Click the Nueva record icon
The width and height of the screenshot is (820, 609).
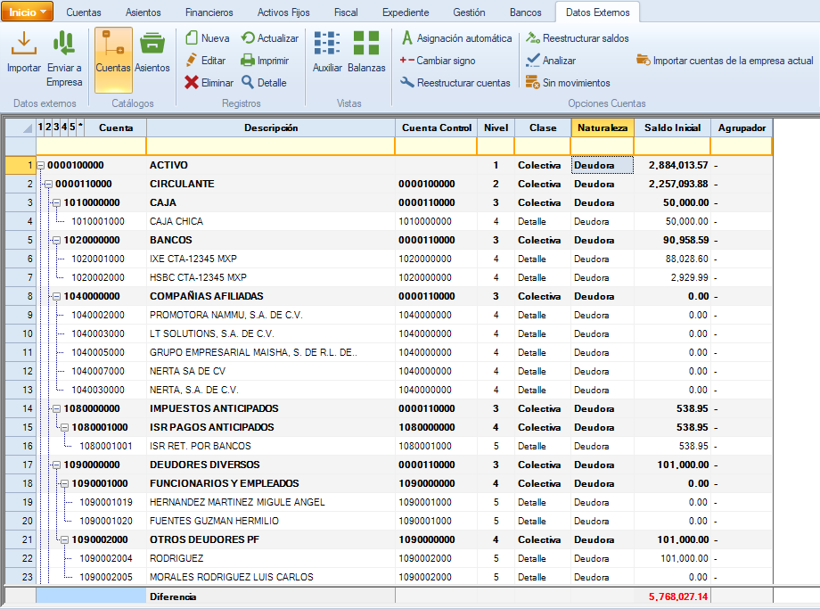[x=192, y=37]
